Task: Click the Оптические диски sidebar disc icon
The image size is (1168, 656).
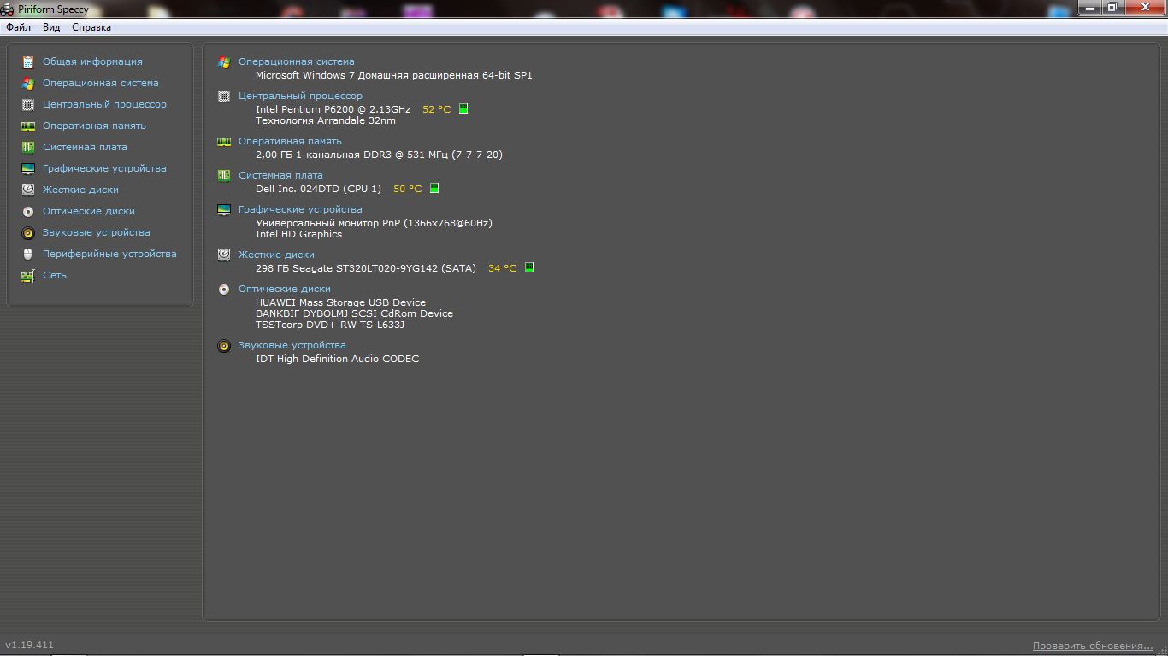Action: [x=28, y=211]
